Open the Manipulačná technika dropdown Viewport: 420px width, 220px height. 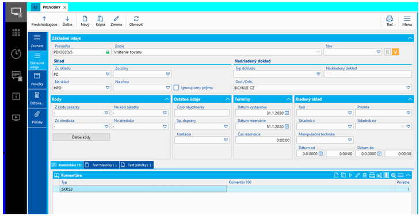(350, 140)
